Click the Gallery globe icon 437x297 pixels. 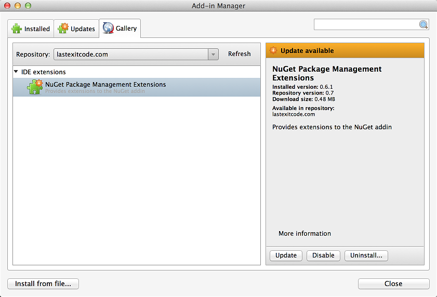pyautogui.click(x=108, y=28)
